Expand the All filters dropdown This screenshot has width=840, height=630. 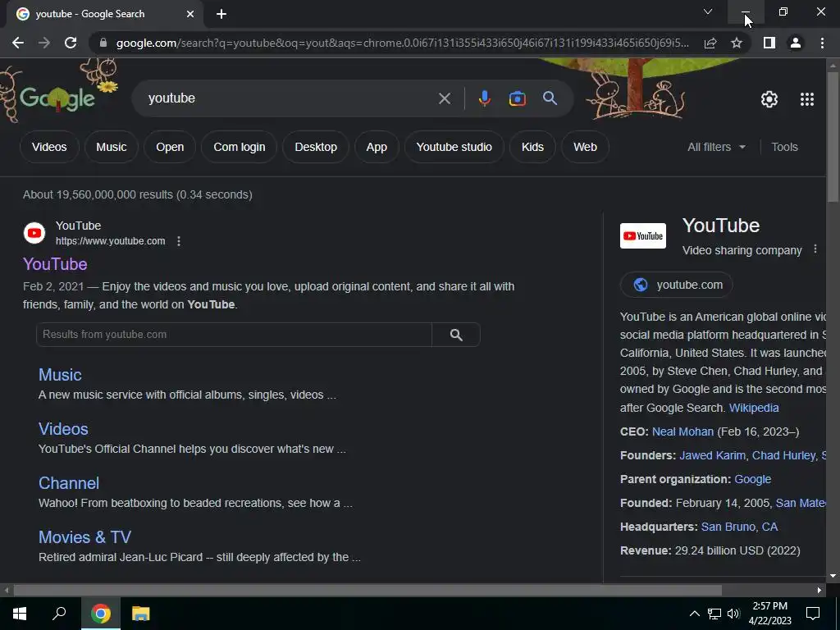[716, 147]
